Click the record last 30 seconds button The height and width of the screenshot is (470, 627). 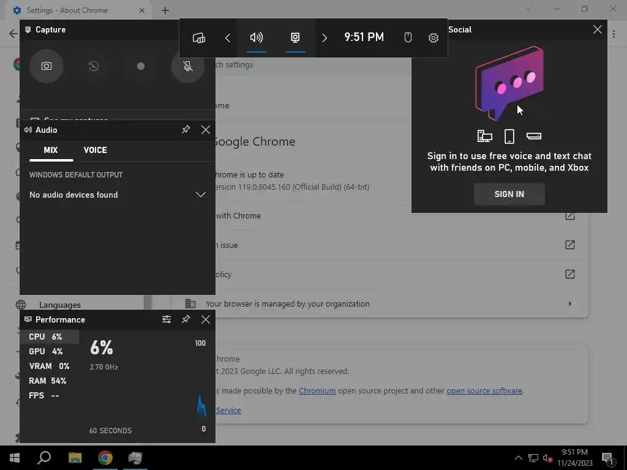pyautogui.click(x=94, y=66)
